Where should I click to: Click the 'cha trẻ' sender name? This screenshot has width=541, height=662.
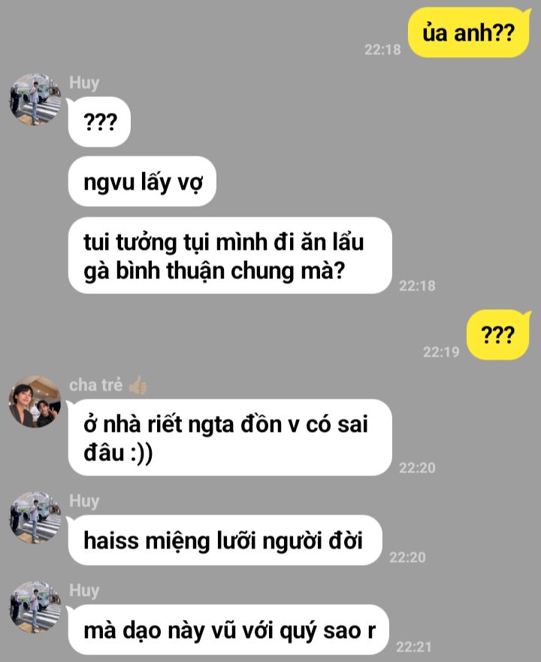click(95, 385)
